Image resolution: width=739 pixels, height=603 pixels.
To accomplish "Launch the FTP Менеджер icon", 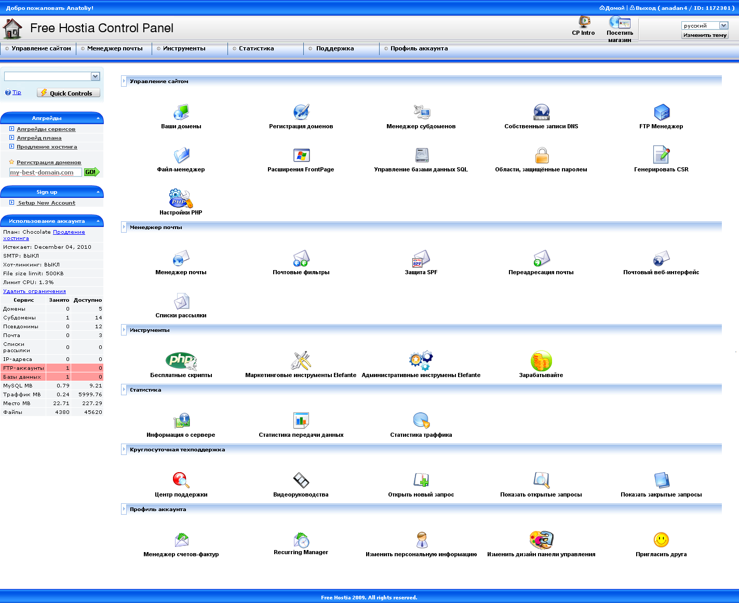I will pos(662,112).
